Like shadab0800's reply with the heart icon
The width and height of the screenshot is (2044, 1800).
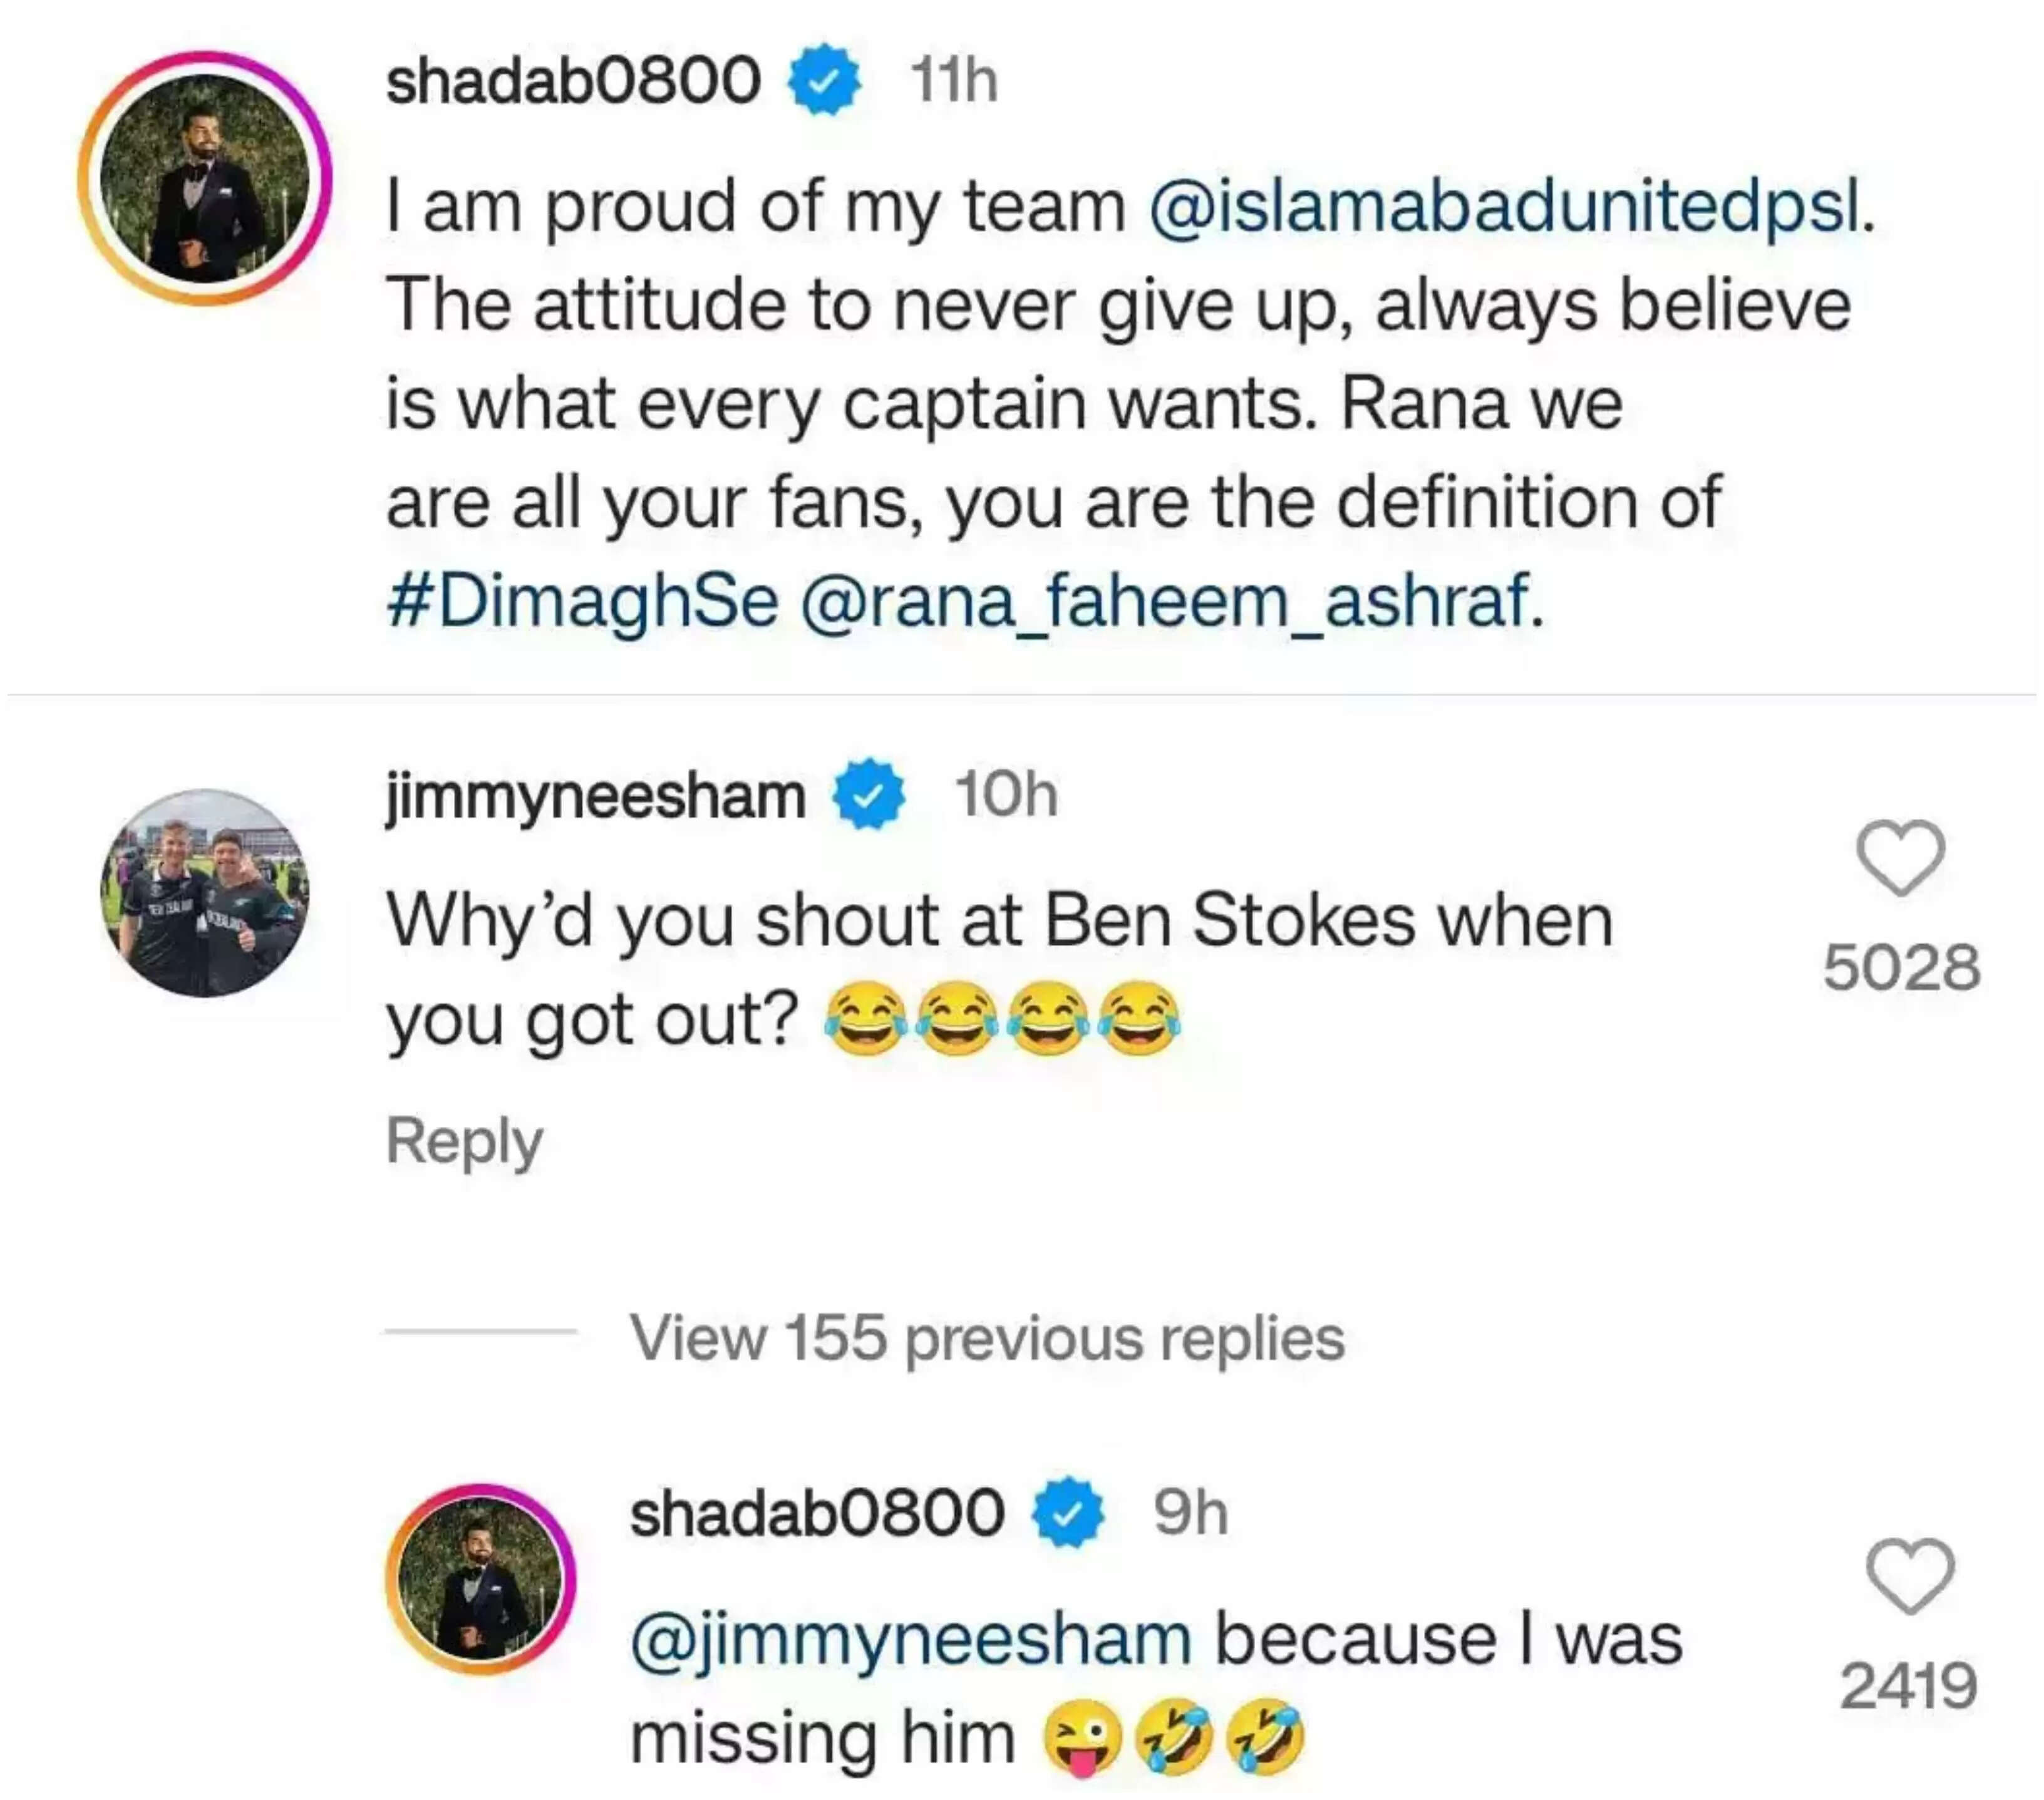tap(1910, 1576)
